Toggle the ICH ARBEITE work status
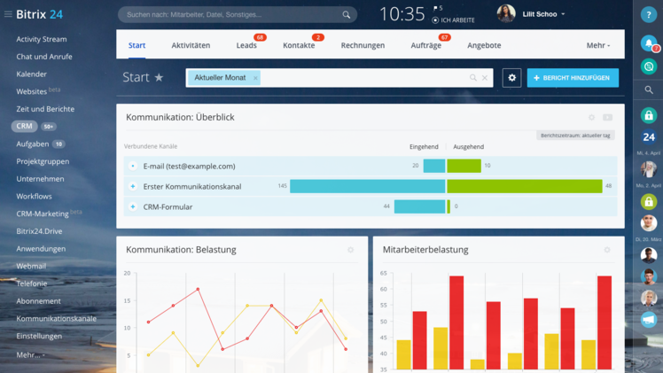The image size is (663, 373). pos(454,19)
